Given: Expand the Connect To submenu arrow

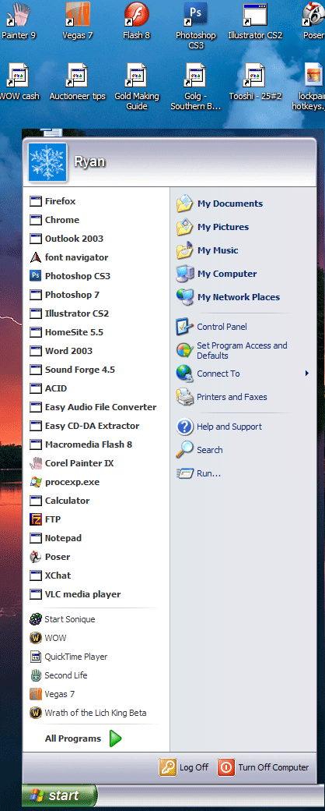Looking at the screenshot, I should [x=307, y=374].
